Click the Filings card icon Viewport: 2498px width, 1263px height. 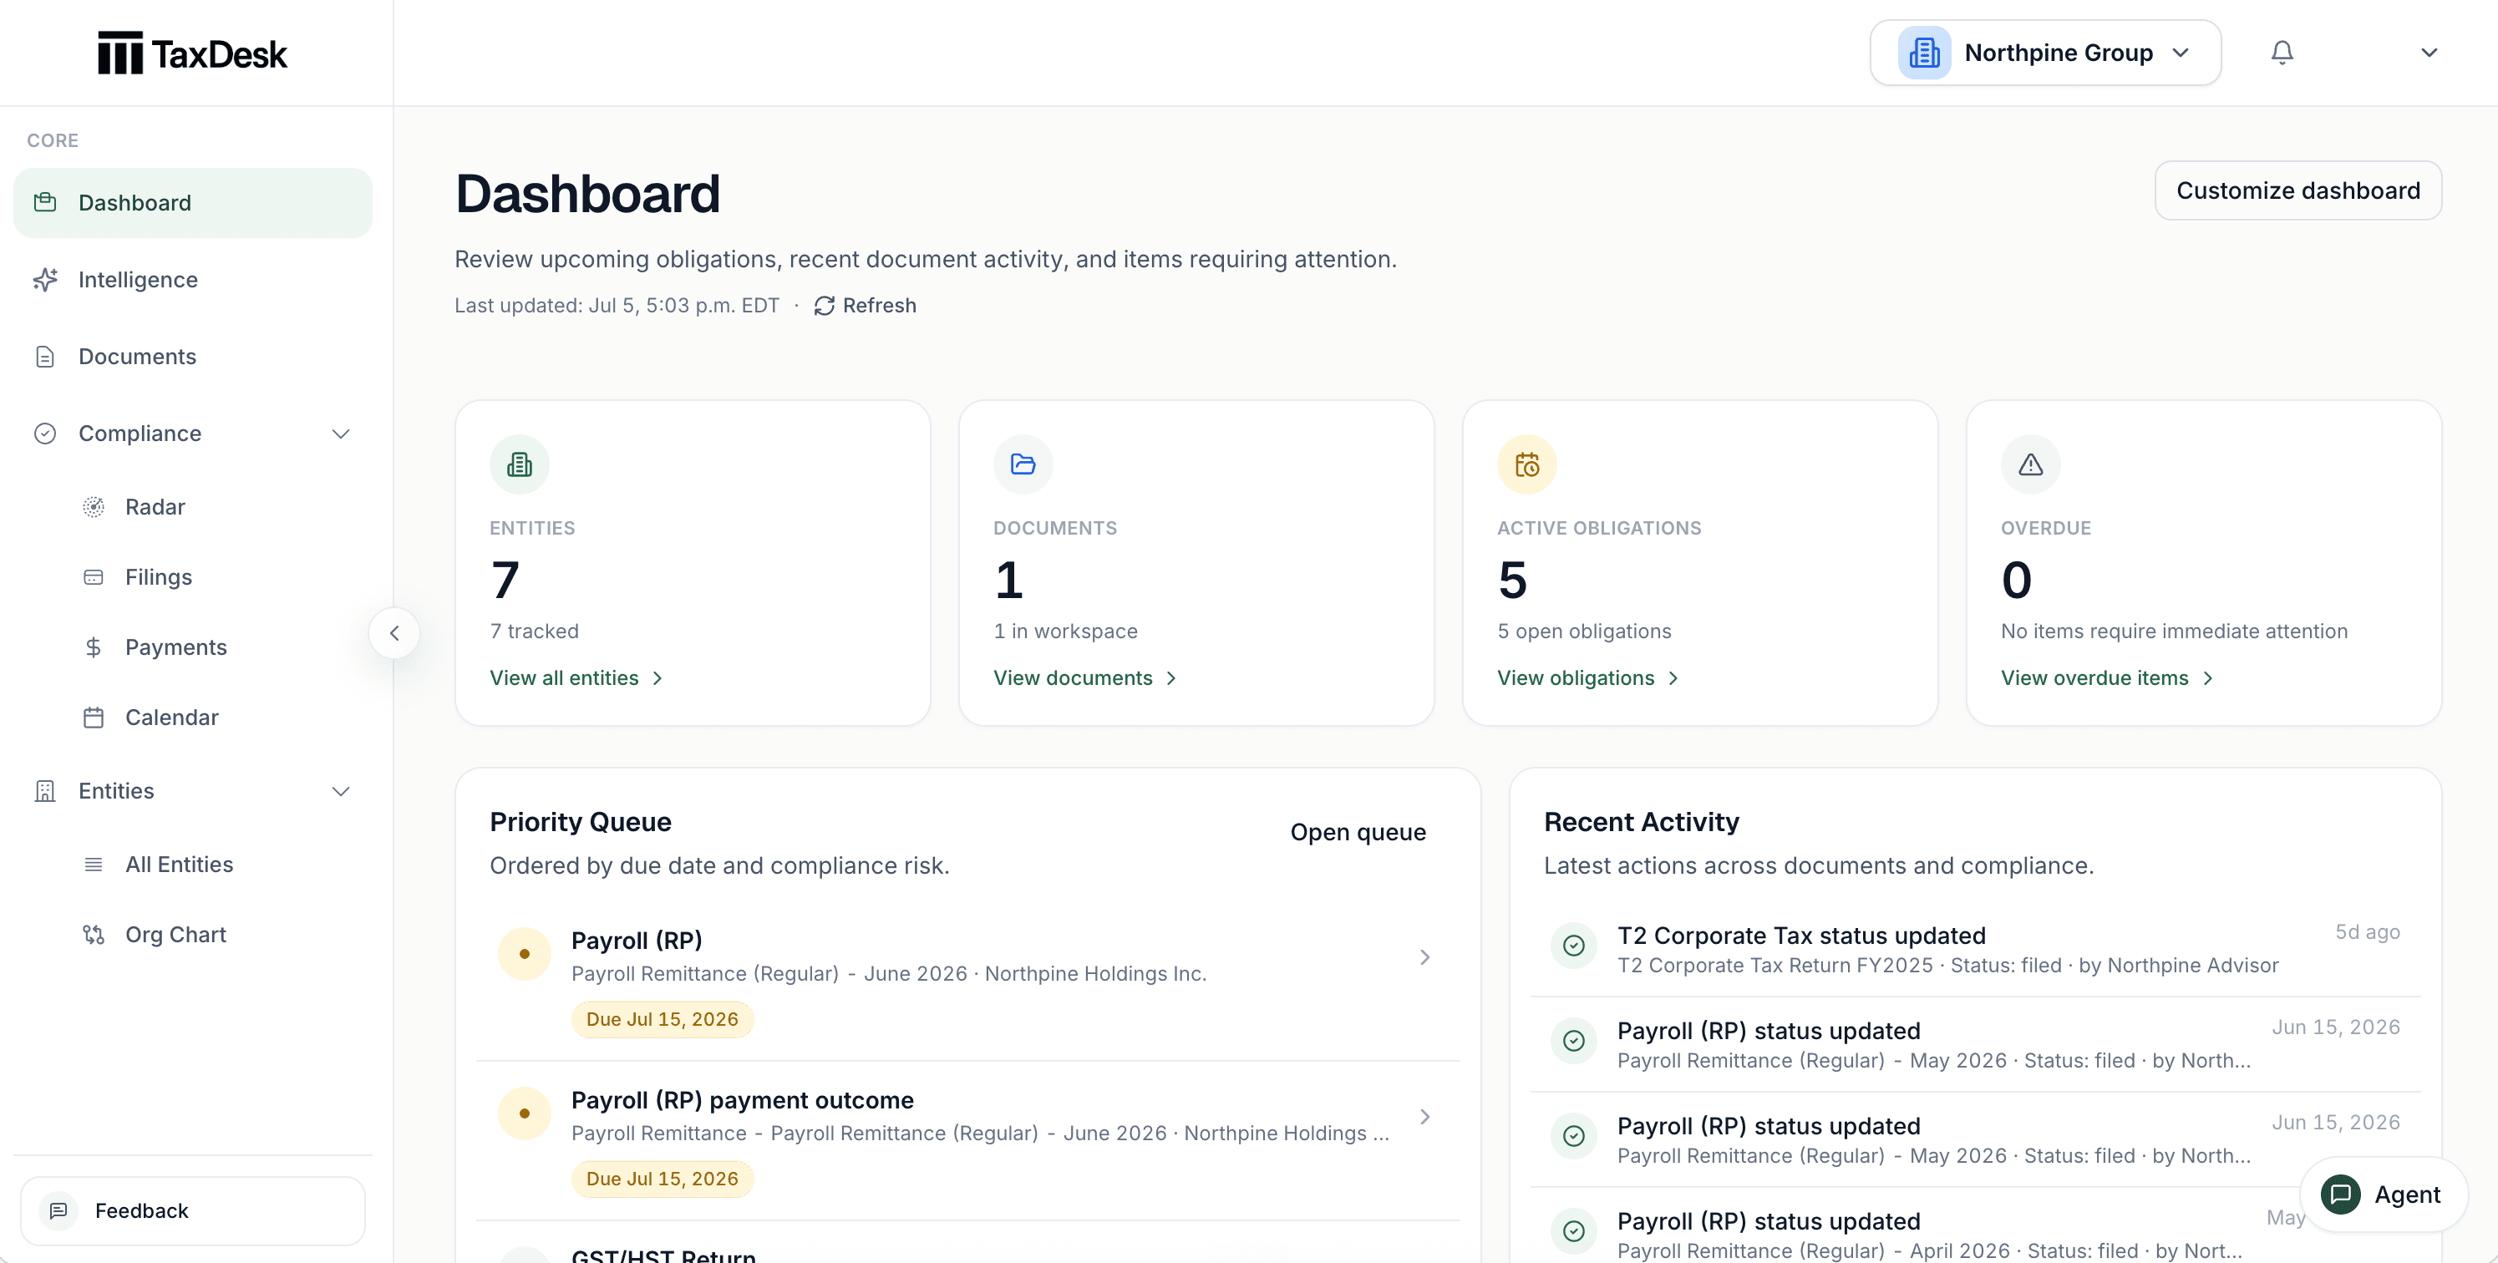pos(93,576)
